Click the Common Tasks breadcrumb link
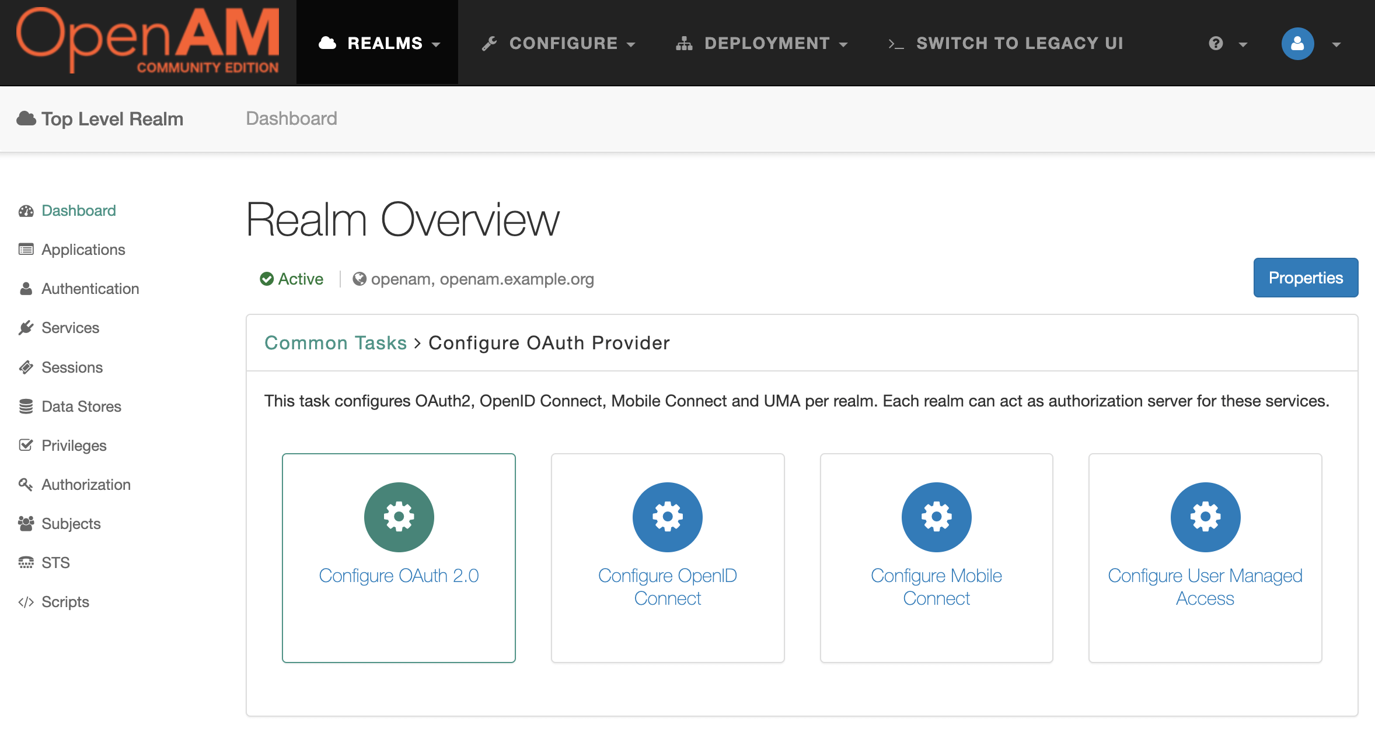Image resolution: width=1375 pixels, height=729 pixels. tap(335, 343)
